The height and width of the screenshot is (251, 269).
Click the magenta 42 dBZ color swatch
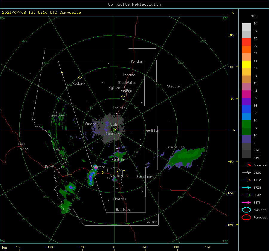(246, 94)
